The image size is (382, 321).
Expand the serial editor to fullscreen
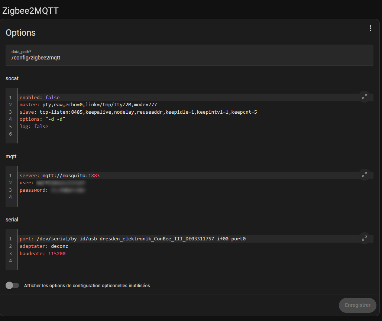click(364, 238)
